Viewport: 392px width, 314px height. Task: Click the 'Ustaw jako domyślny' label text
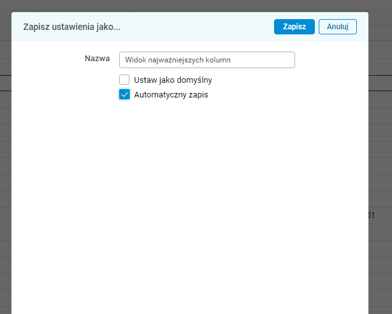point(173,80)
